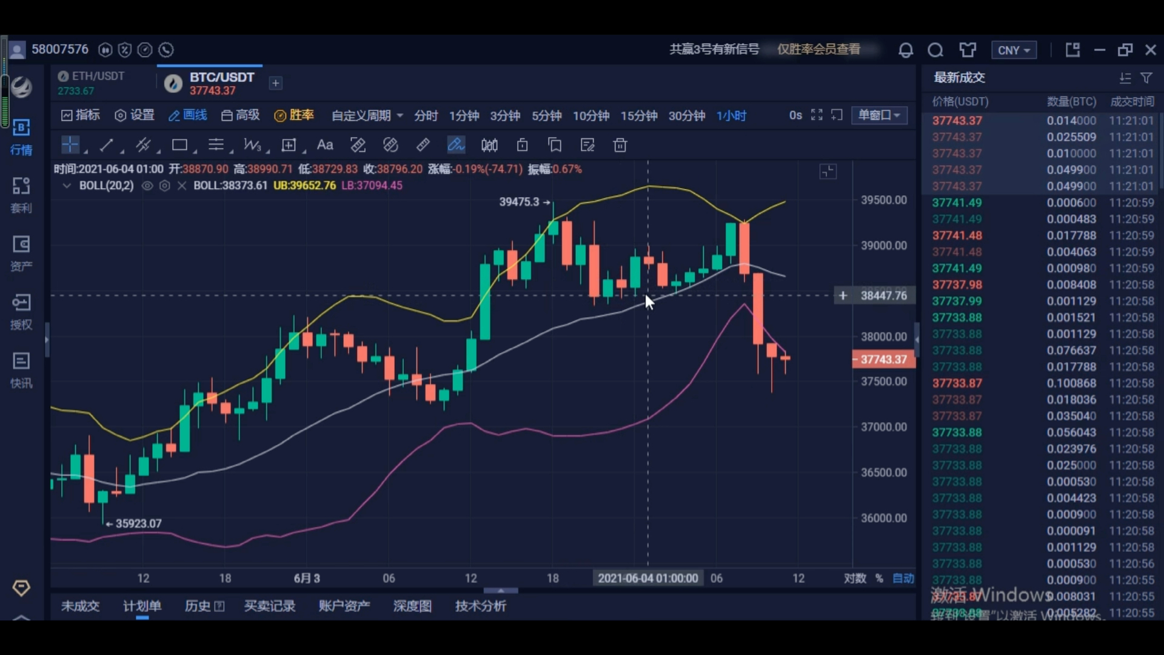Toggle 自动 auto scale
1164x655 pixels.
903,578
